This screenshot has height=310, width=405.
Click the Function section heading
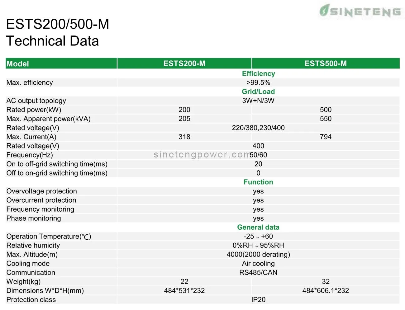point(258,182)
